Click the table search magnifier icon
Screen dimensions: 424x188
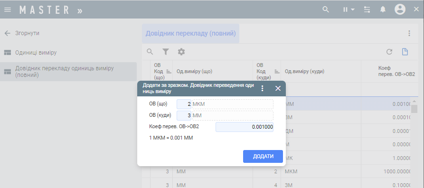[150, 52]
